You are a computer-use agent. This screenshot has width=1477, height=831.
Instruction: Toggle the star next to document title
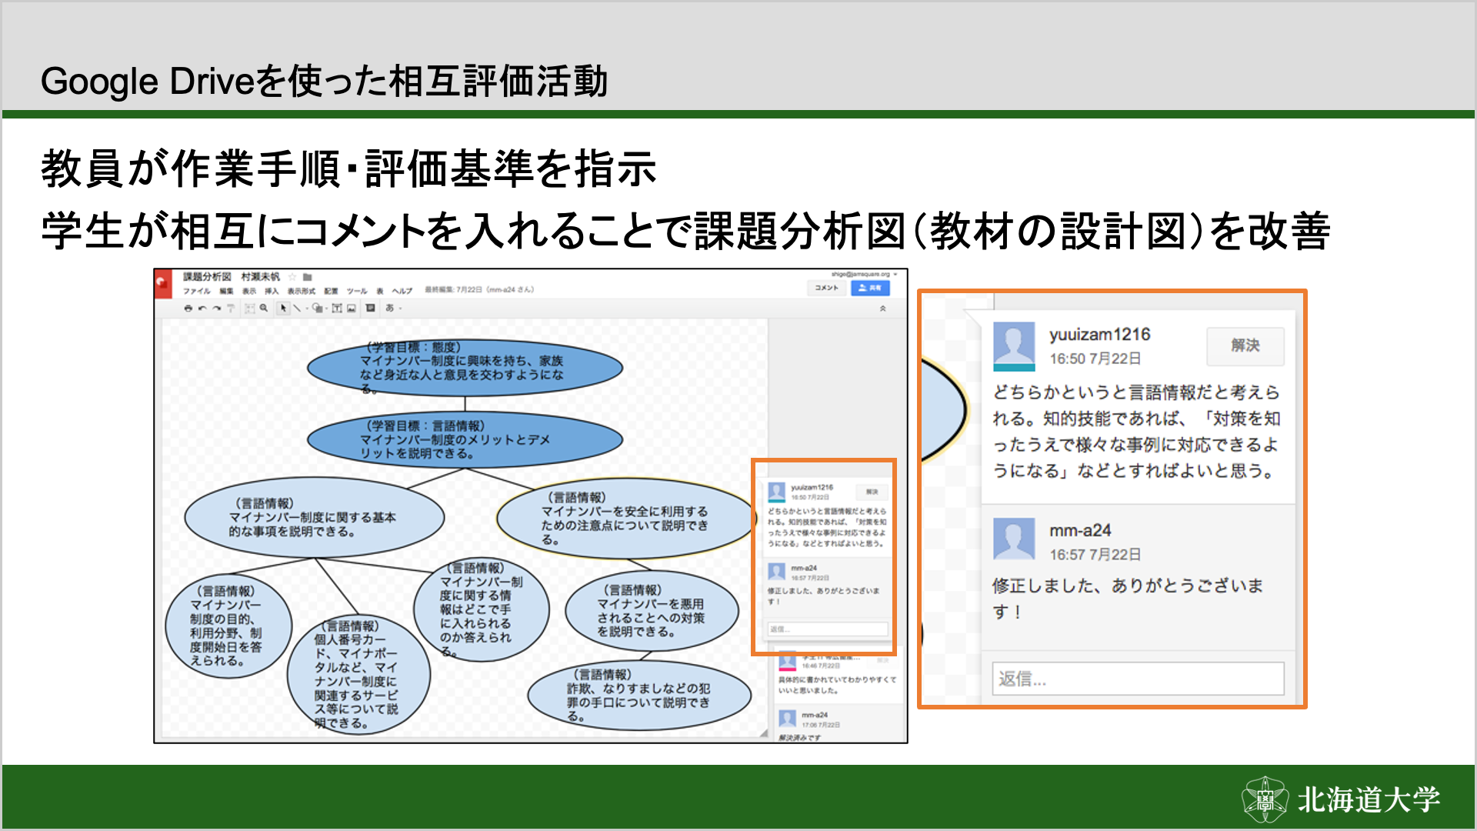292,277
